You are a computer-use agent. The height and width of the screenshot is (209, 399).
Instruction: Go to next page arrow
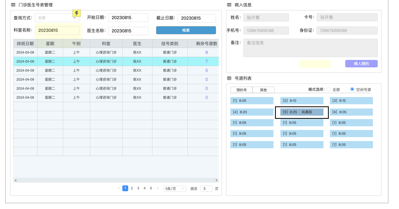157,188
